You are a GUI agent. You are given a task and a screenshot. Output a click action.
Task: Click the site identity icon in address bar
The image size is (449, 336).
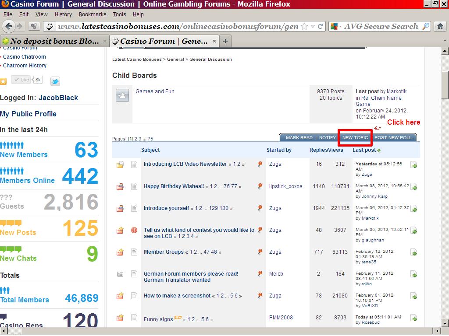(50, 26)
